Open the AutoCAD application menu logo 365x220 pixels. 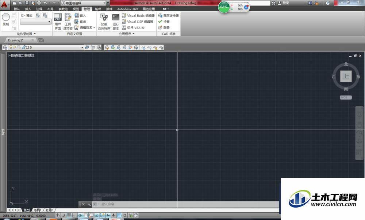(5, 5)
